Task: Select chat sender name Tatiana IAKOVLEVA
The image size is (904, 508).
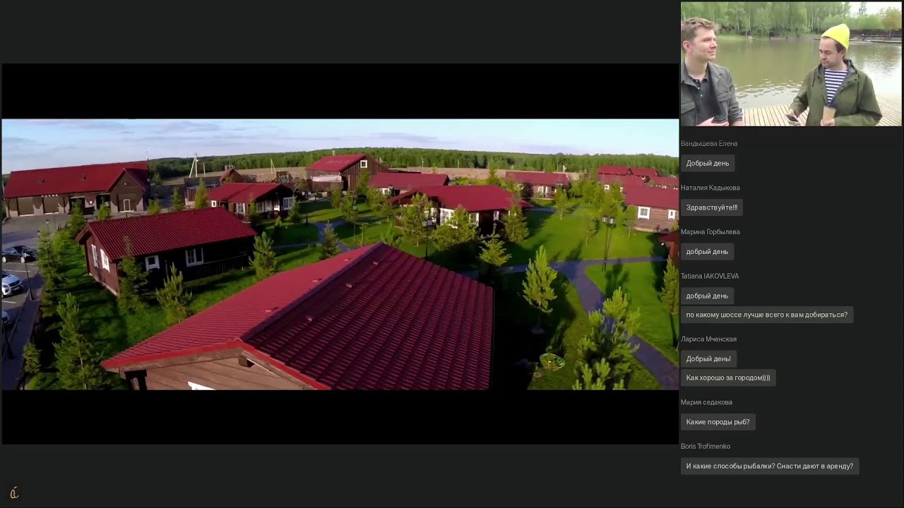Action: [x=710, y=276]
